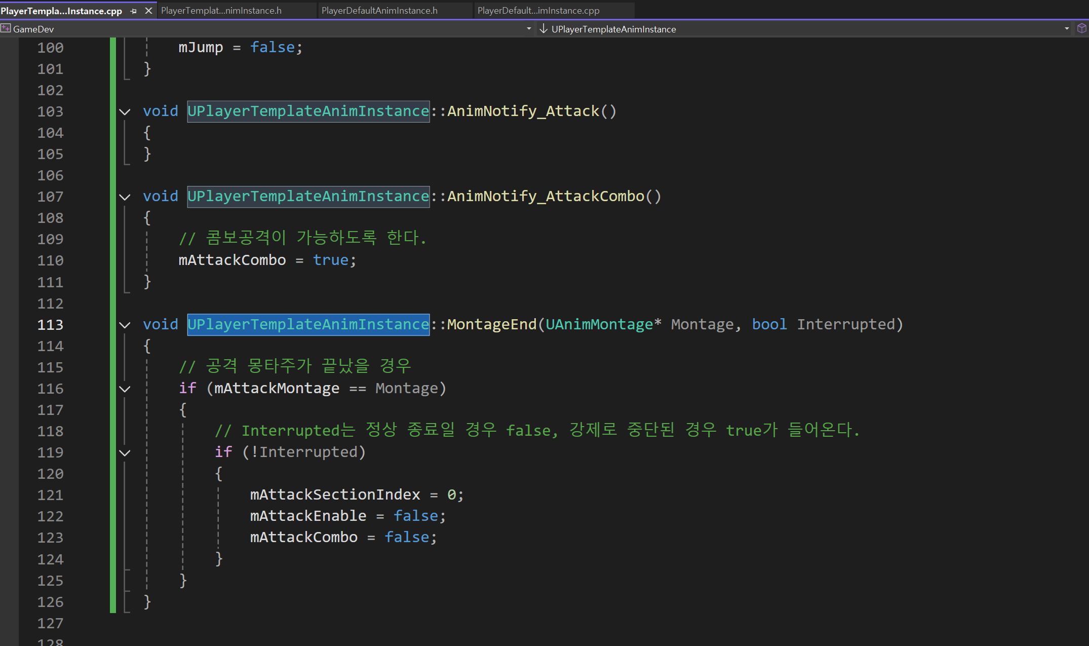Pin the PlayerTemplateAnimInstance.cpp tab

[134, 11]
